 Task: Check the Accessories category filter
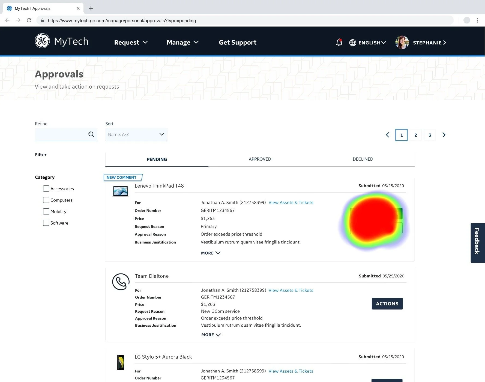[x=46, y=188]
